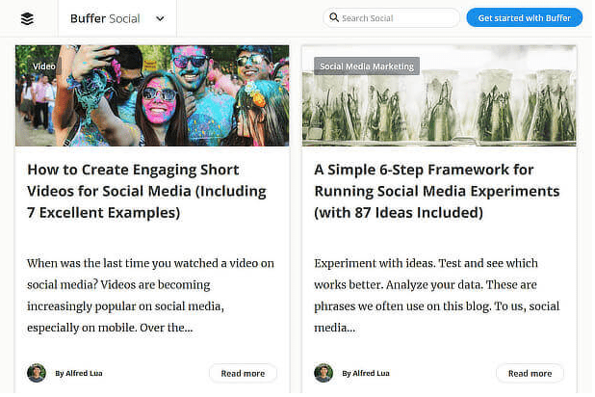Select the Video category tag
The width and height of the screenshot is (595, 397).
click(44, 66)
